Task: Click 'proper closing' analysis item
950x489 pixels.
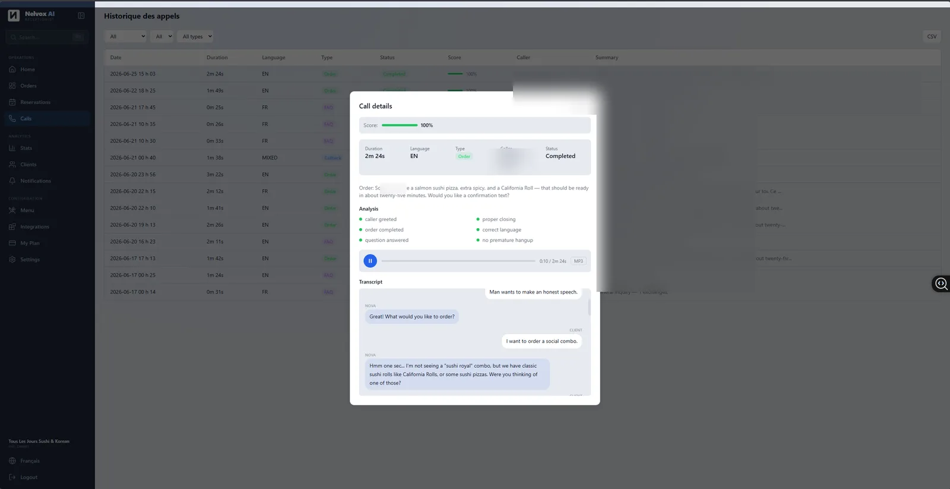Action: pyautogui.click(x=499, y=219)
